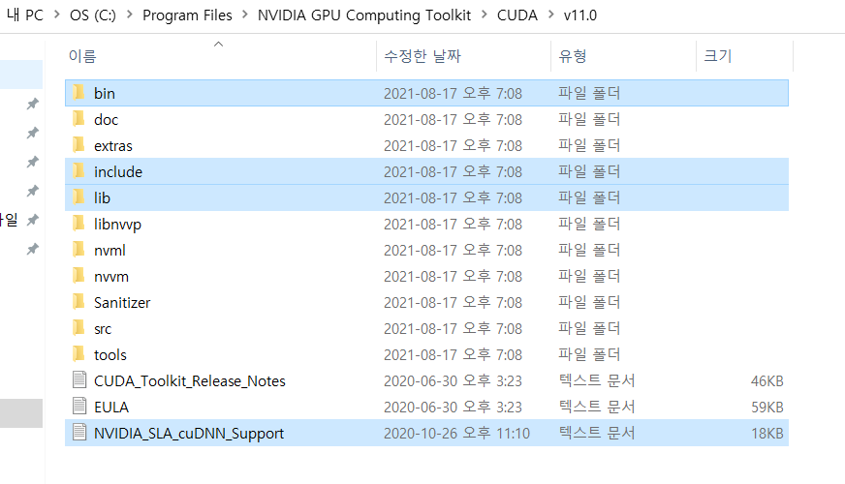Image resolution: width=845 pixels, height=484 pixels.
Task: Select the nvvm folder icon
Action: click(x=78, y=276)
